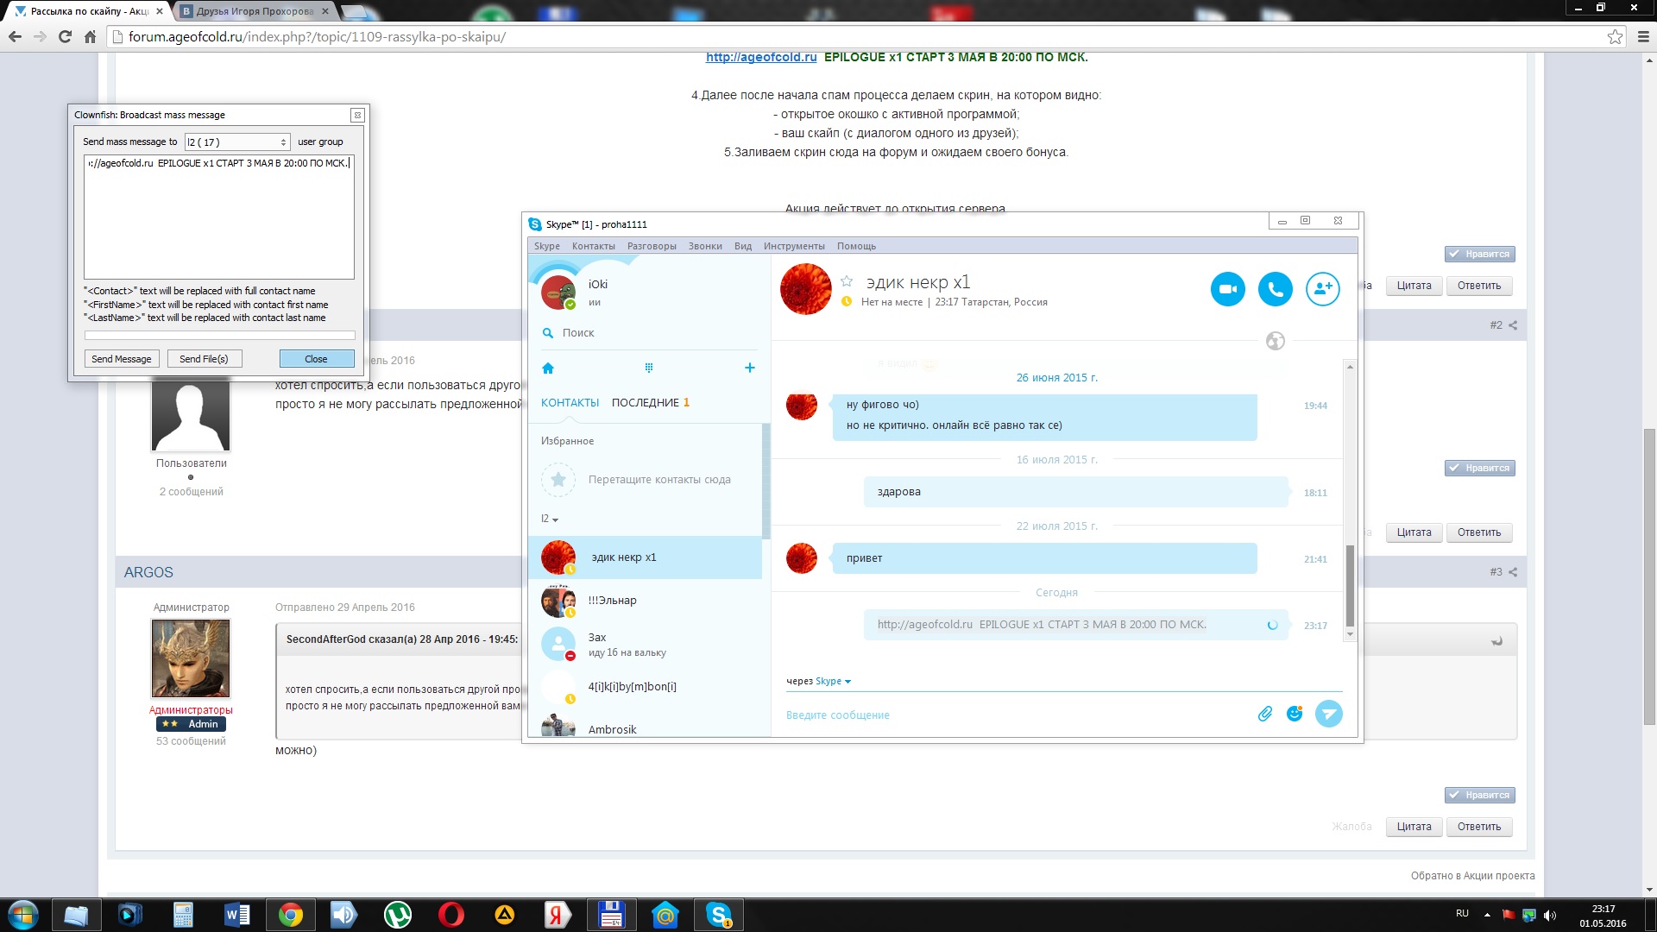Bookmark this page with the star icon
The height and width of the screenshot is (932, 1657).
point(1615,36)
